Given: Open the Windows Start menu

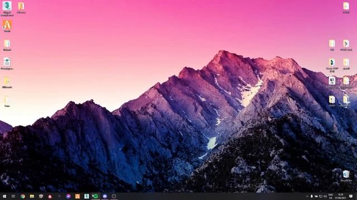Looking at the screenshot, I should tap(4, 196).
